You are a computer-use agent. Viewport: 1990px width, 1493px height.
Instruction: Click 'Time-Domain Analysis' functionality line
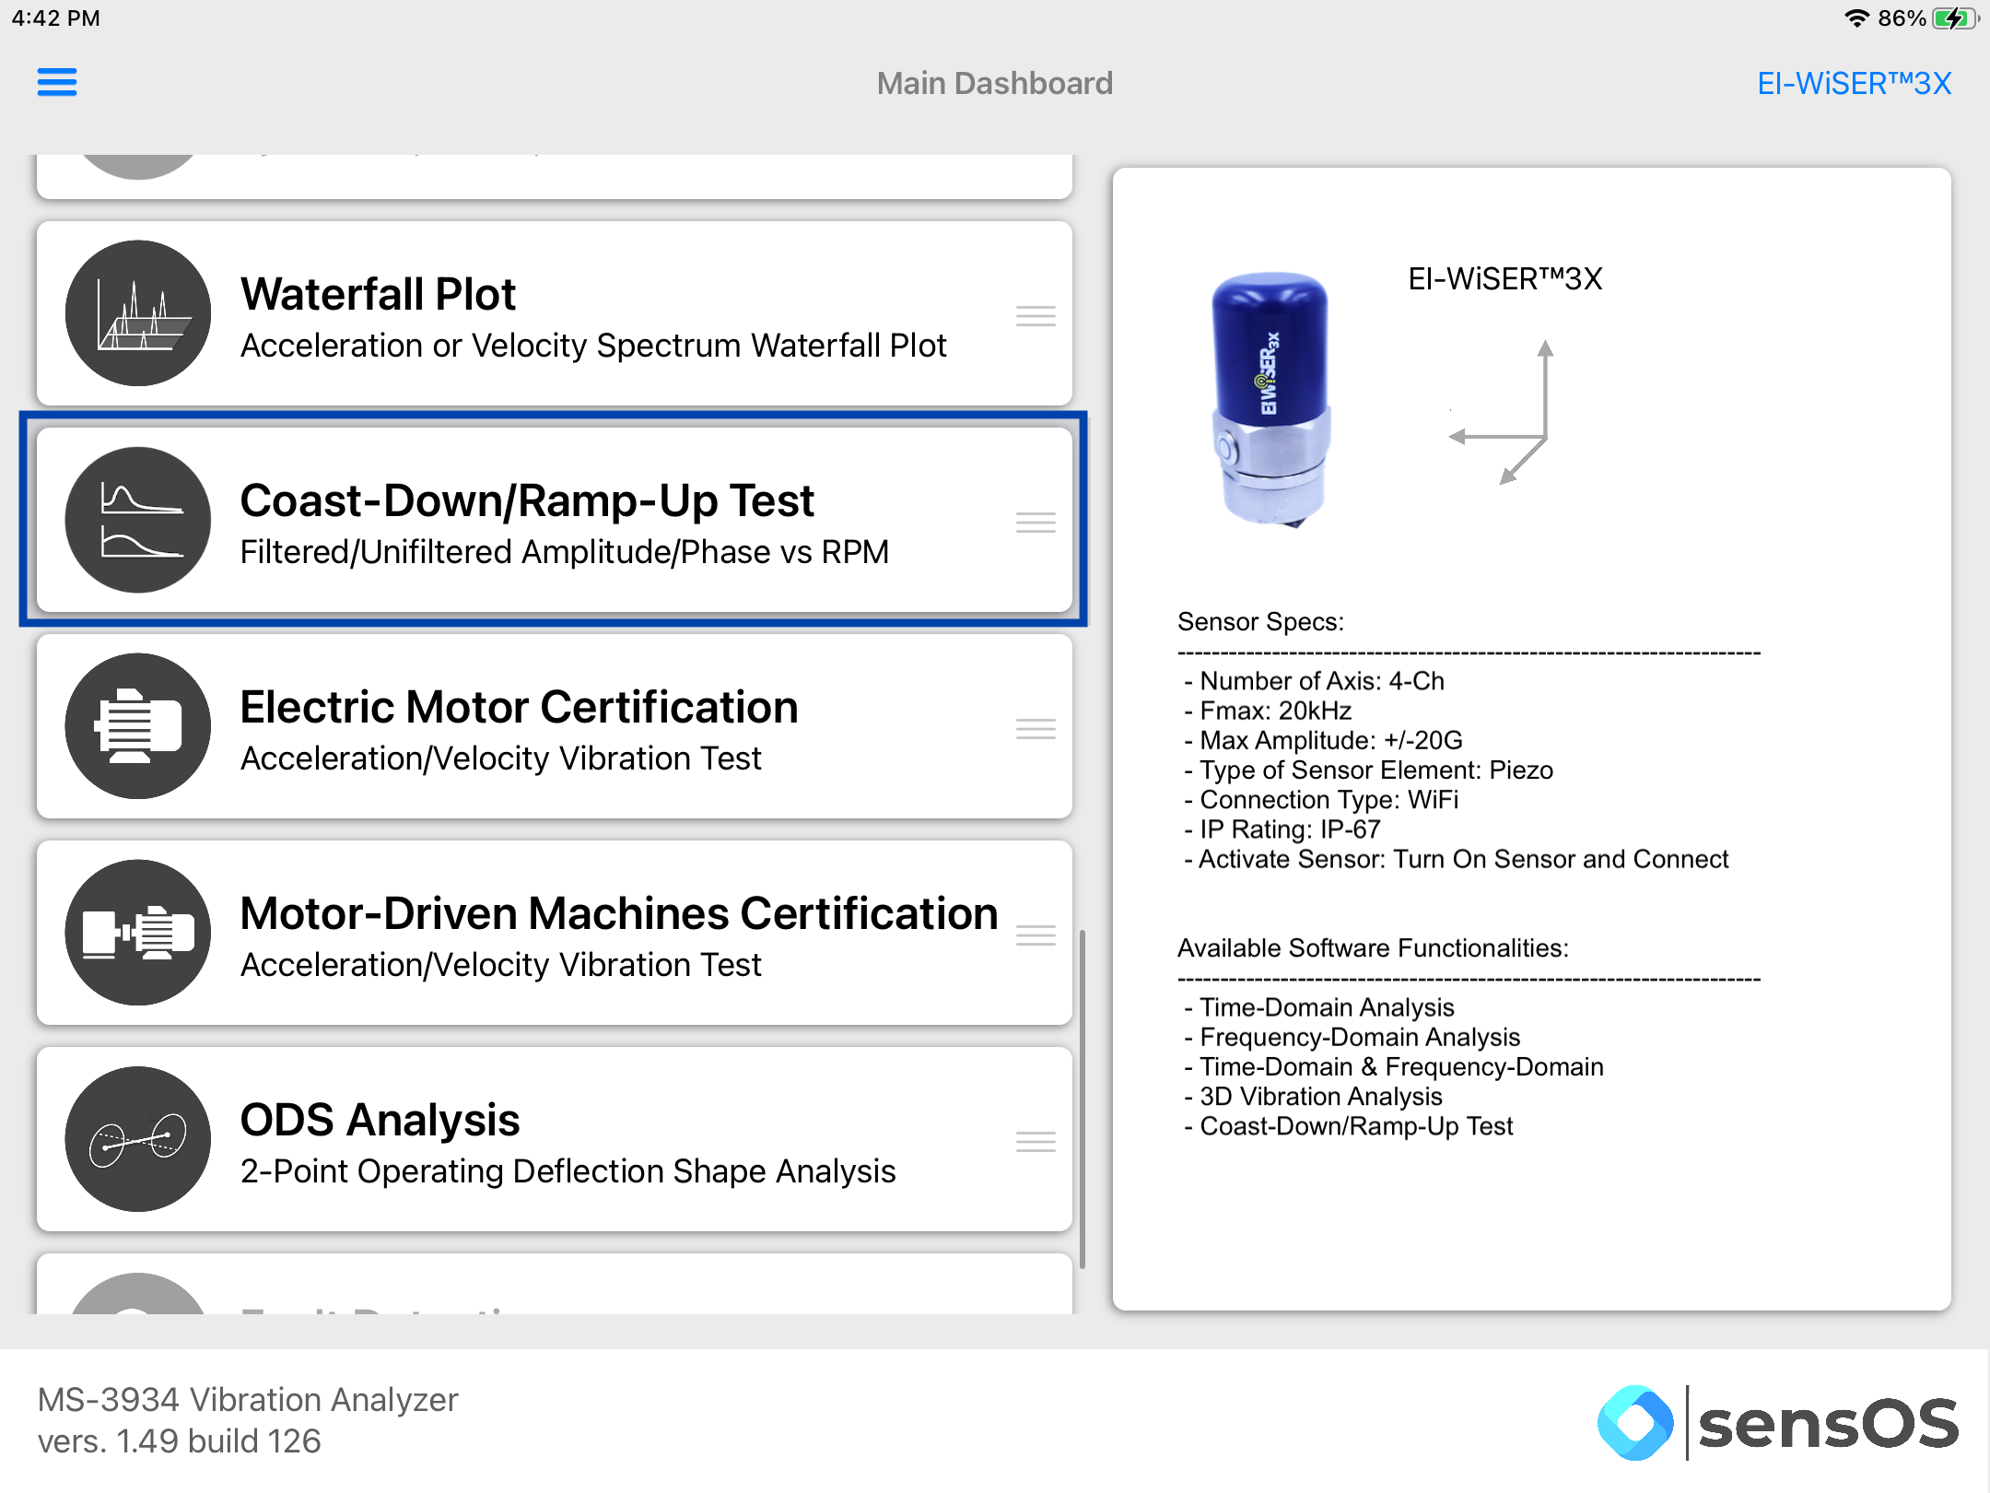(1319, 1007)
